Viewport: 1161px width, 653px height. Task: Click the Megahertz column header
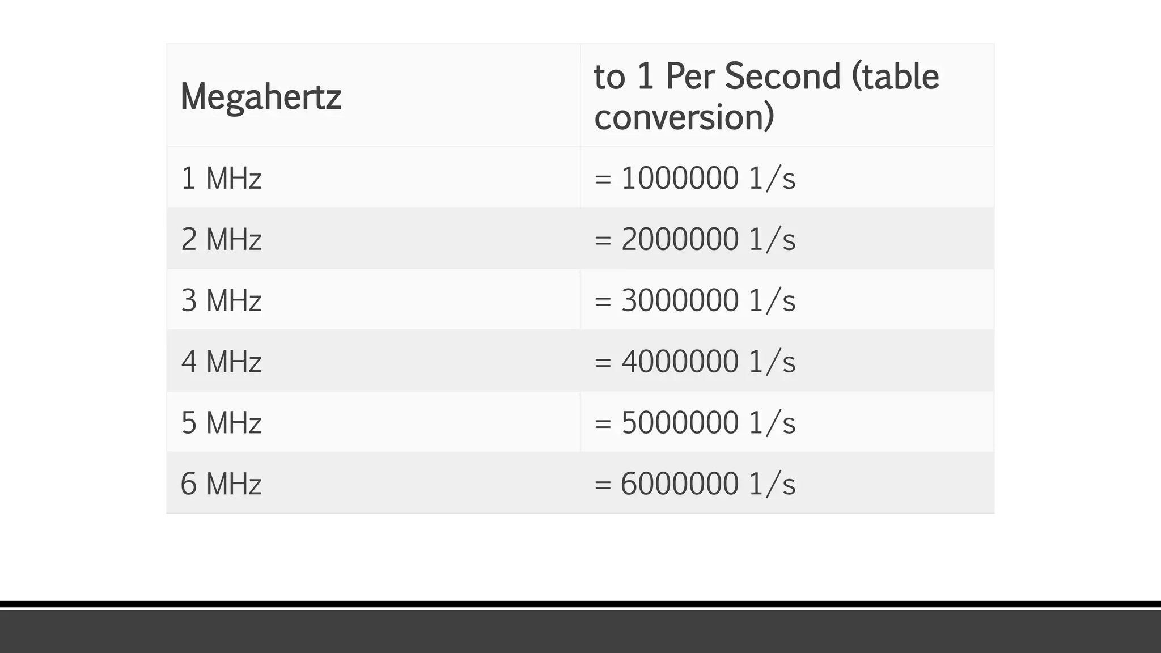click(261, 97)
